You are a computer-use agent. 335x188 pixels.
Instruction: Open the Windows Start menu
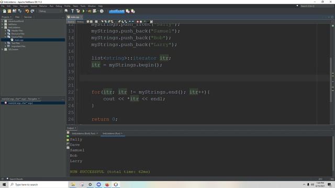click(x=4, y=184)
